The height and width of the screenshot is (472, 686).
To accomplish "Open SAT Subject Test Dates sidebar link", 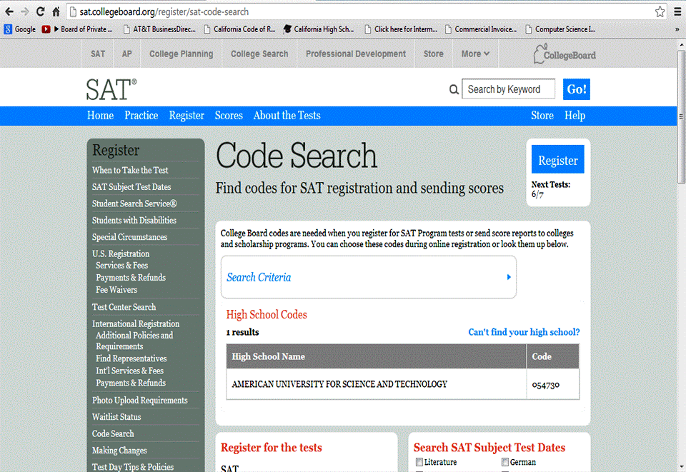I will (131, 187).
